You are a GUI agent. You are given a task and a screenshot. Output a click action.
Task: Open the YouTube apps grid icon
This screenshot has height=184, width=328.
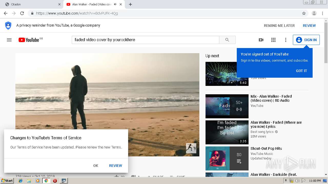pos(273,40)
